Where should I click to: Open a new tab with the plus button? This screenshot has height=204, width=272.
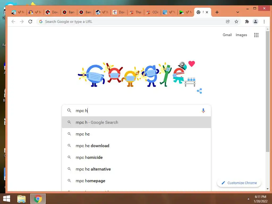point(217,12)
